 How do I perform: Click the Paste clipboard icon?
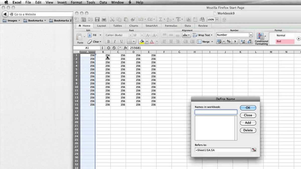80,37
